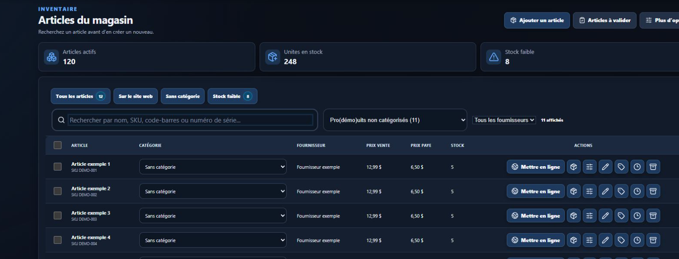Click Mettre en ligne for Article exemple 2
679x259 pixels.
click(535, 191)
